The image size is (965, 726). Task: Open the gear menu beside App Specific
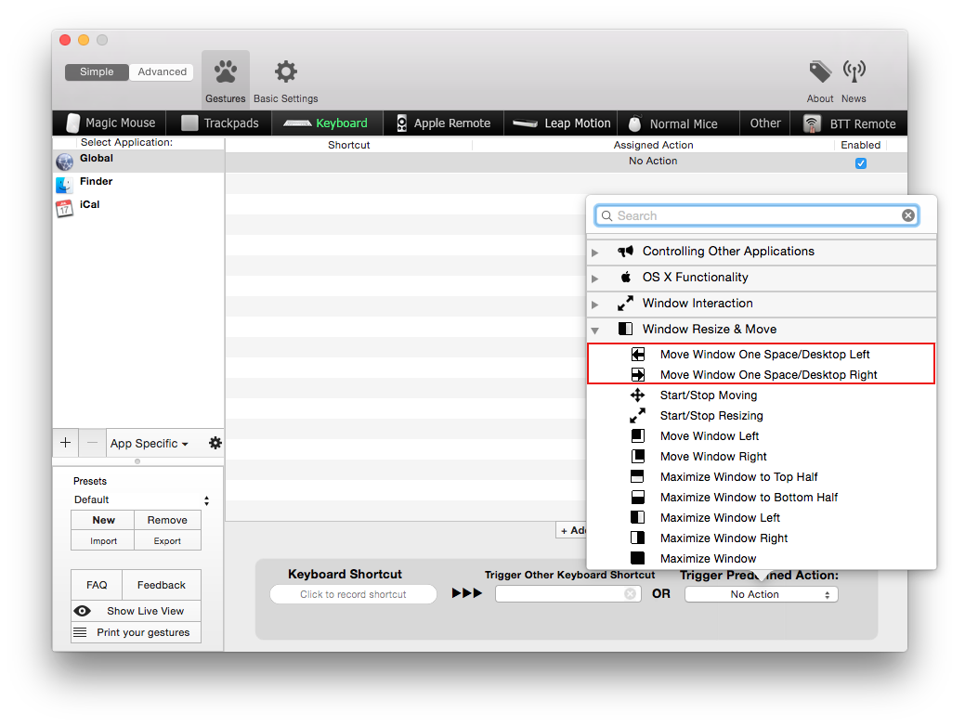pos(215,443)
